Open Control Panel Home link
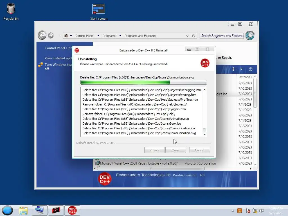Image resolution: width=288 pixels, height=216 pixels. click(58, 48)
